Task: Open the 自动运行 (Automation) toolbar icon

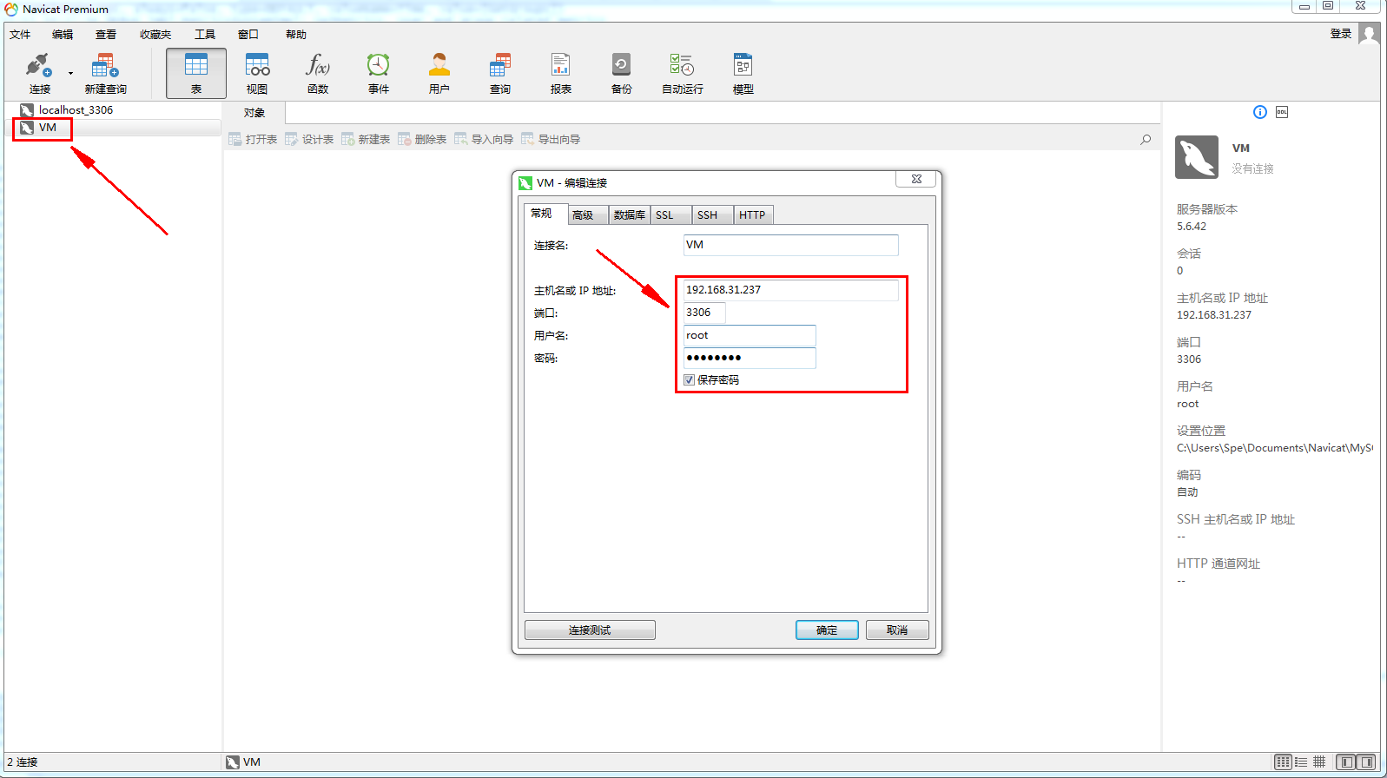Action: tap(683, 73)
